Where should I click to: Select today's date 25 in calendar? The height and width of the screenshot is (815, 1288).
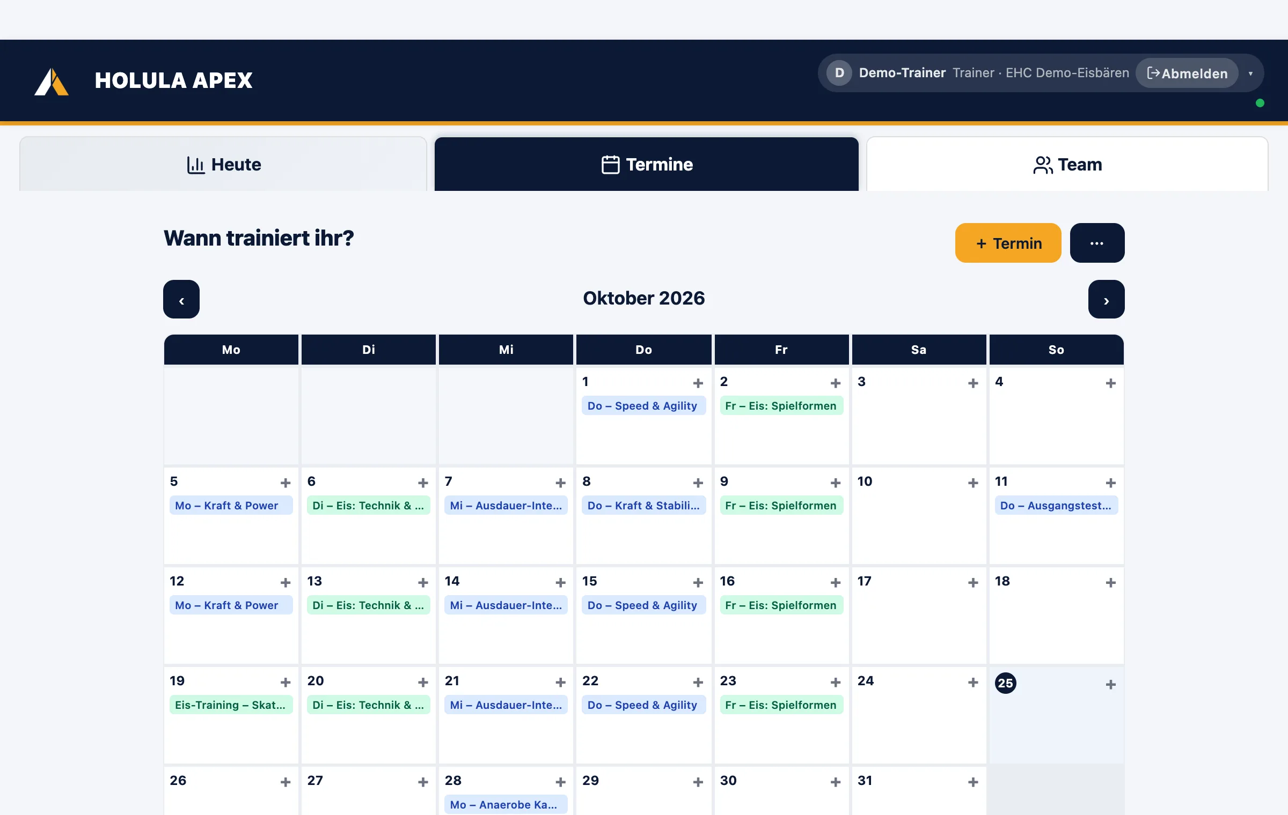coord(1006,683)
